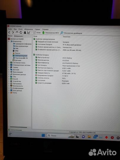Expand the Сервер node
Viewport: 120px width, 160px height.
(x=9, y=67)
